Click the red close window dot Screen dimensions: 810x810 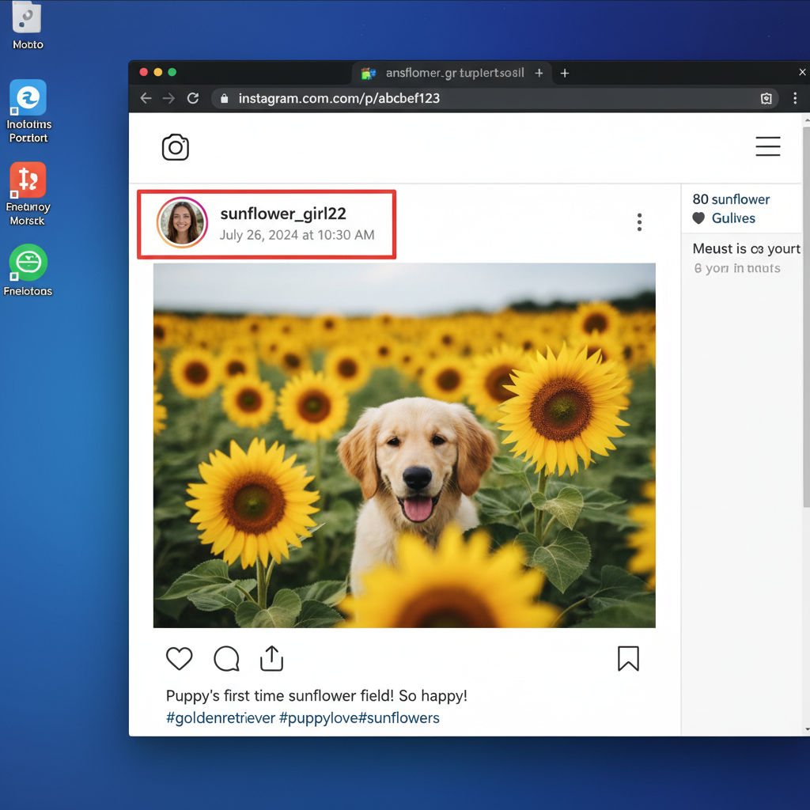click(144, 72)
